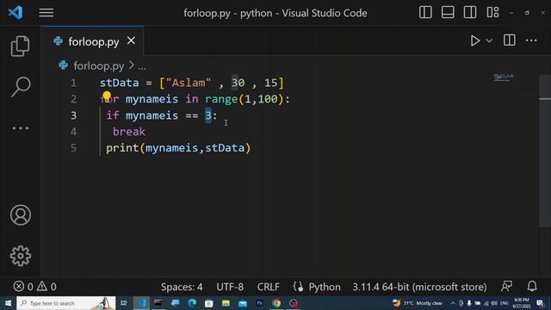Open the Mail app from taskbar
Viewport: 551px width, 310px height.
pos(243,303)
